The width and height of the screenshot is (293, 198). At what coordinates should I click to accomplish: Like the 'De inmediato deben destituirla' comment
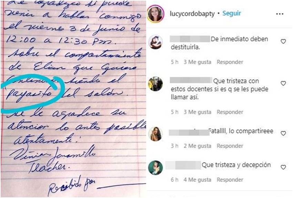(283, 41)
